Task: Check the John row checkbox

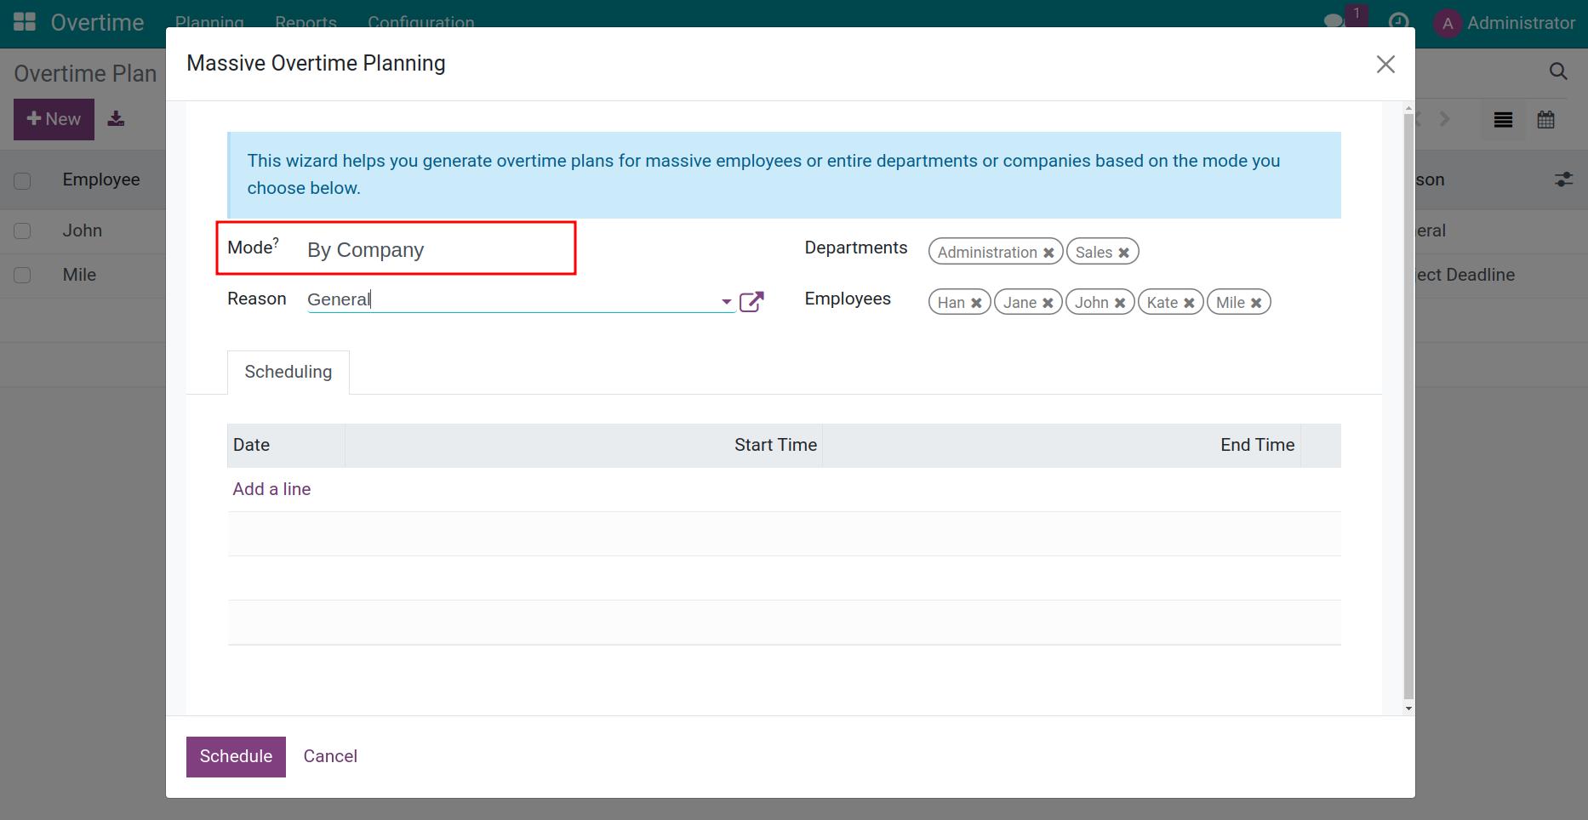Action: 23,231
